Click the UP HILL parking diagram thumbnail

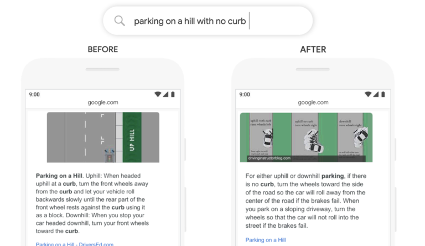click(103, 137)
